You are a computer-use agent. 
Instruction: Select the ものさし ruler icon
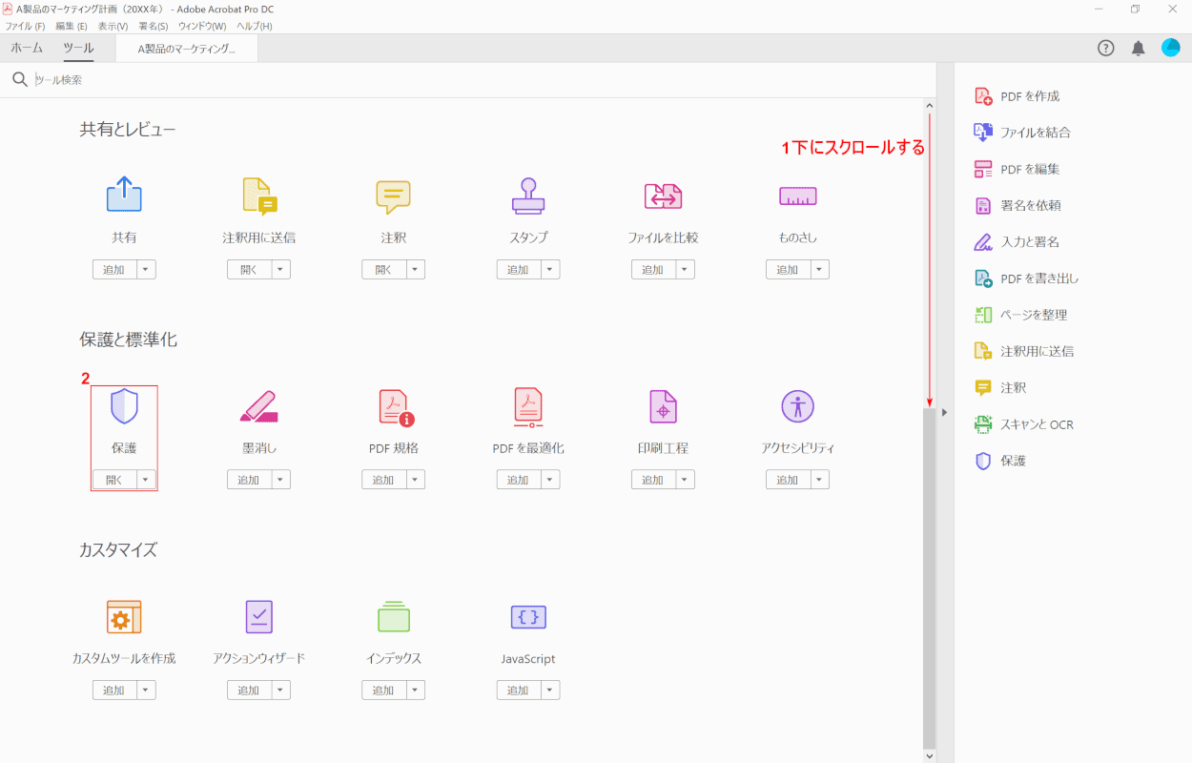click(x=797, y=196)
